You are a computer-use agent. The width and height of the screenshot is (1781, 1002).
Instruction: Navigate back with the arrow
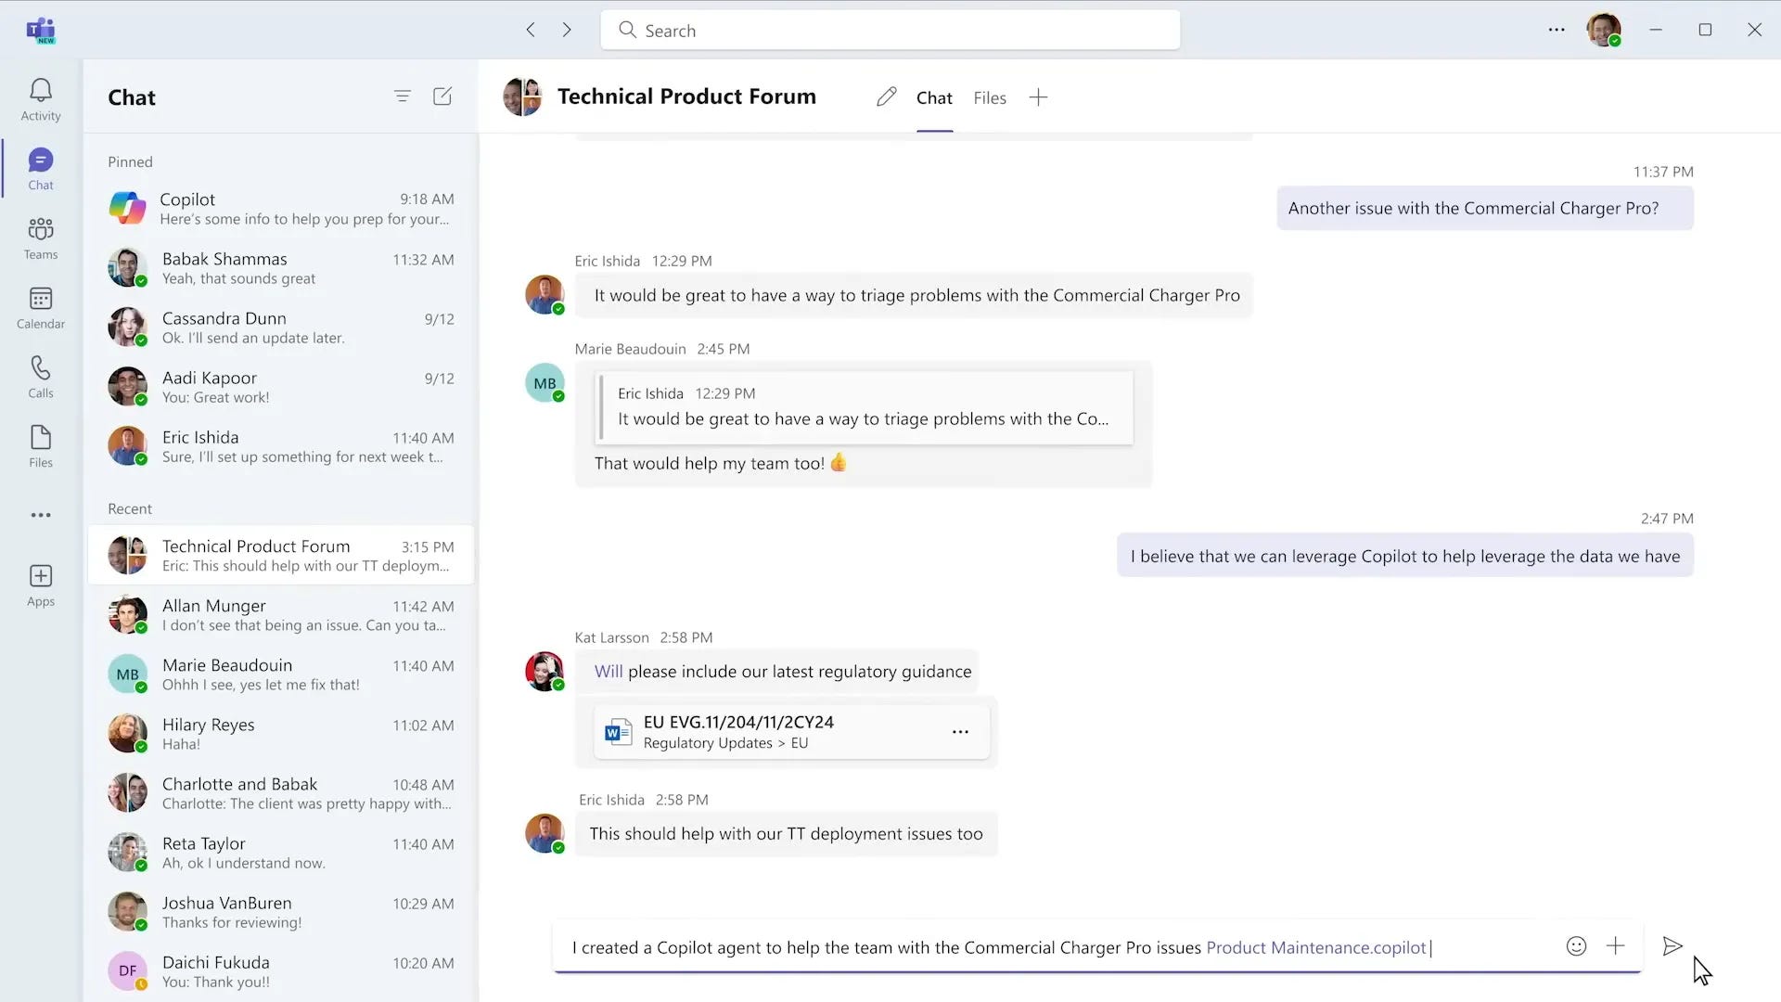click(x=531, y=29)
